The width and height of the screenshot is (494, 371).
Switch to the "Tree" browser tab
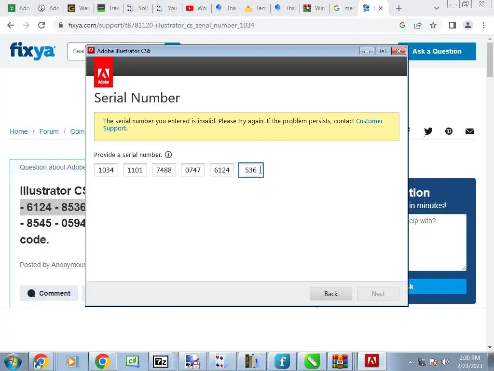pyautogui.click(x=108, y=8)
